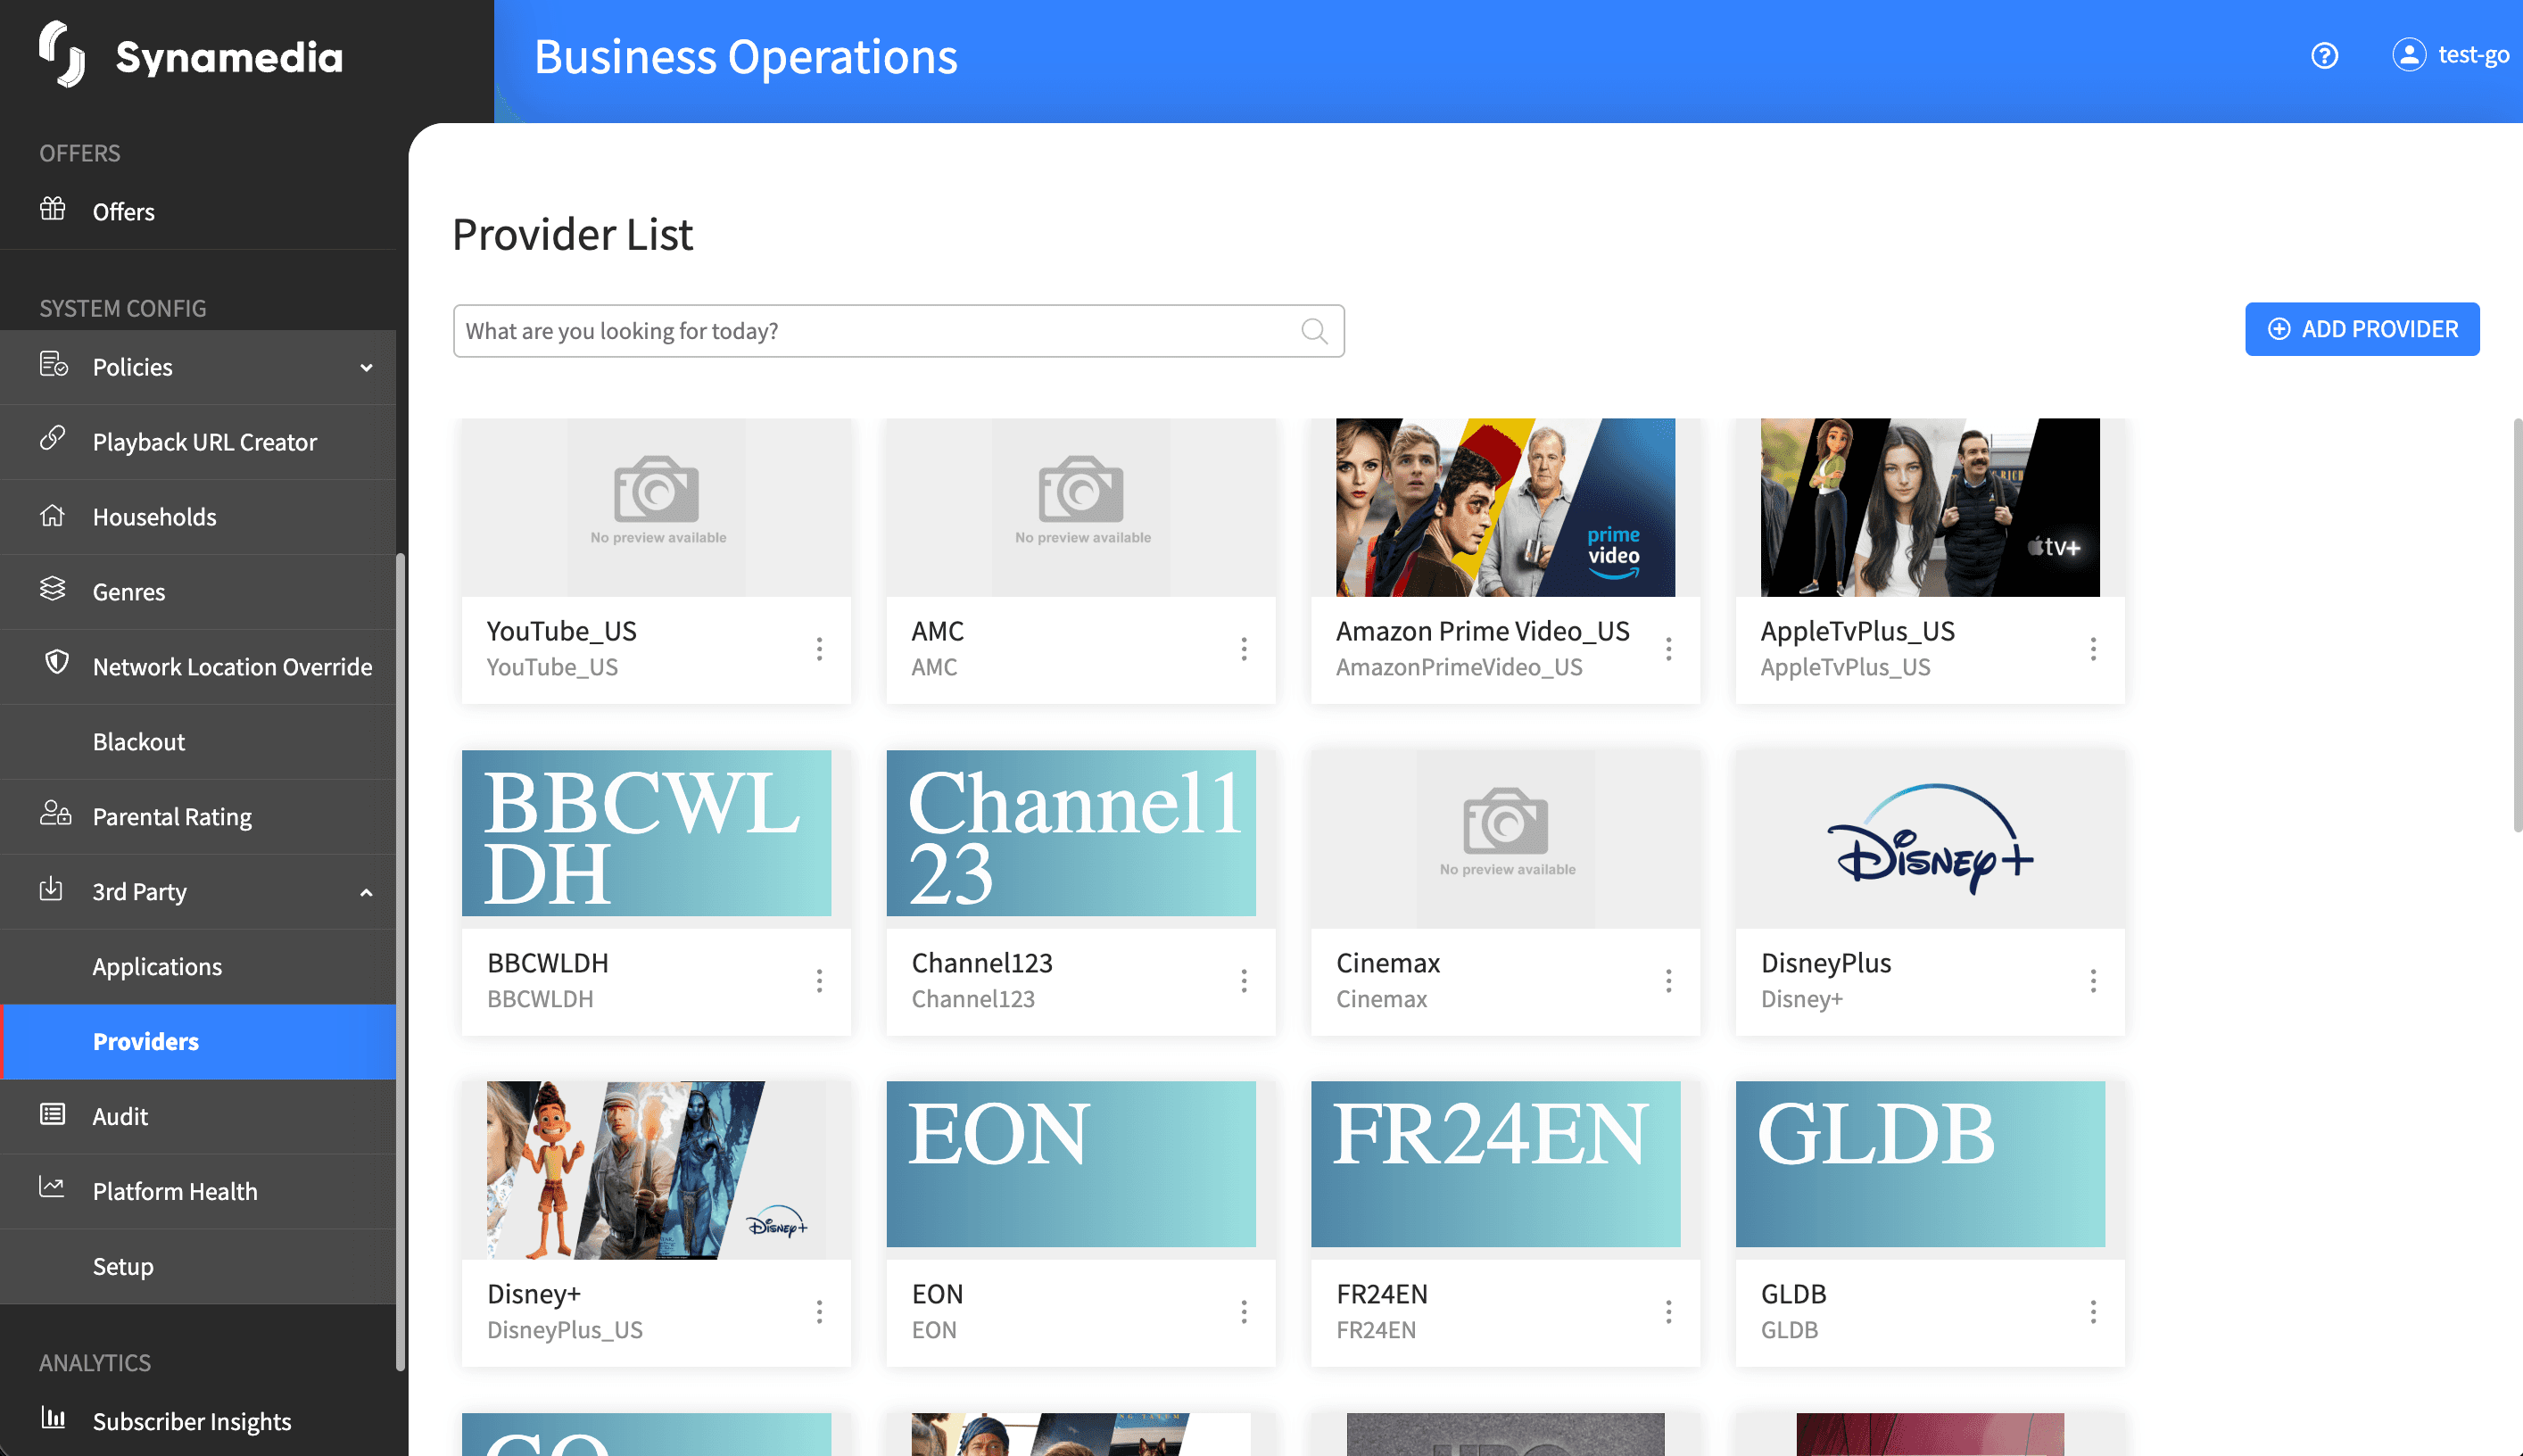Collapse the 3rd Party chevron
Image resolution: width=2523 pixels, height=1456 pixels.
click(x=366, y=893)
